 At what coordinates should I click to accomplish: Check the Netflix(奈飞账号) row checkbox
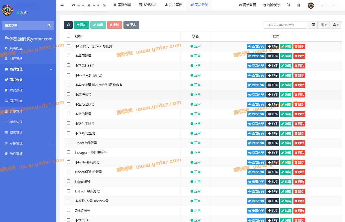click(68, 75)
